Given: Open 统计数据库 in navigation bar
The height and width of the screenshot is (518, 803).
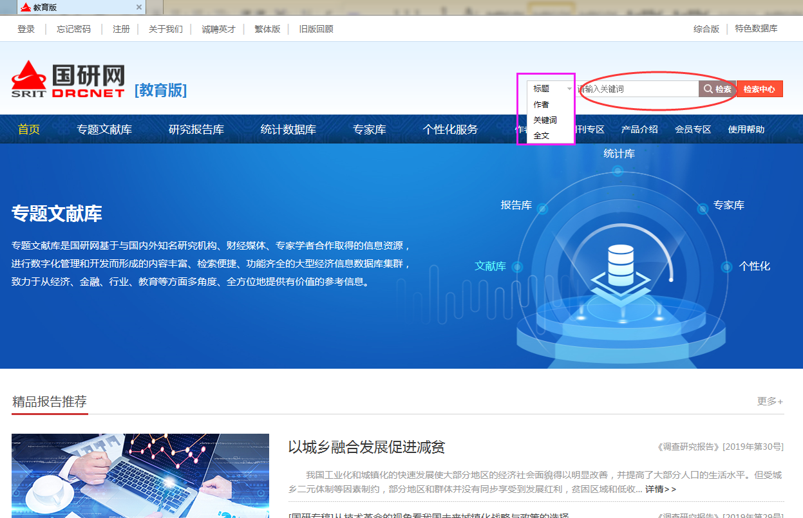Looking at the screenshot, I should [288, 129].
